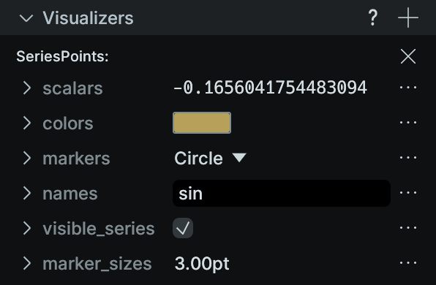Click the names text field containing sin
The width and height of the screenshot is (436, 285).
click(x=282, y=194)
